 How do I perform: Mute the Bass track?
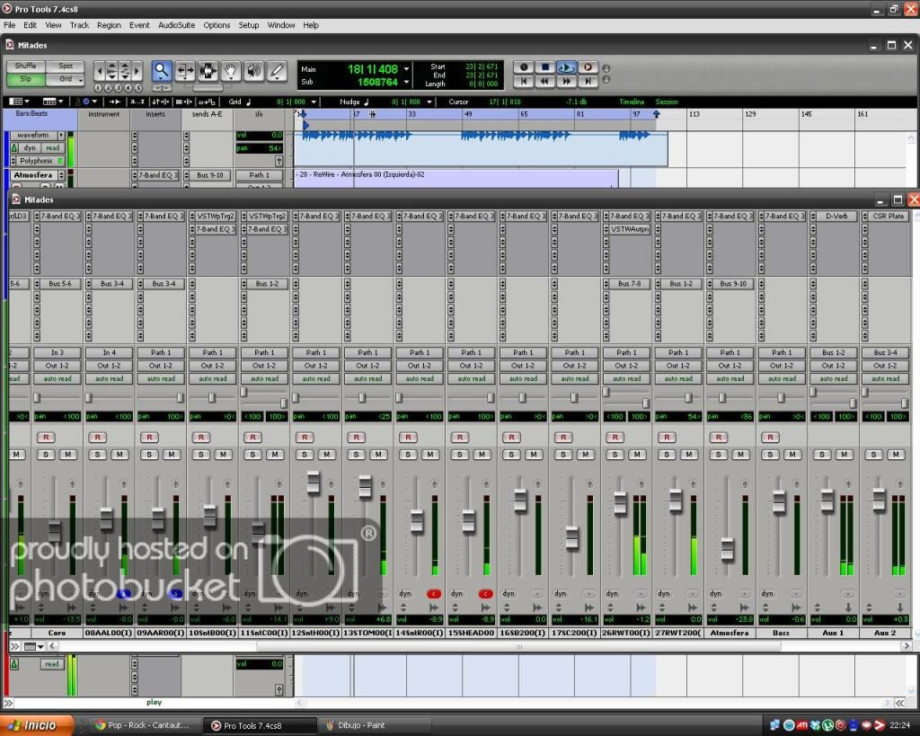pos(792,455)
